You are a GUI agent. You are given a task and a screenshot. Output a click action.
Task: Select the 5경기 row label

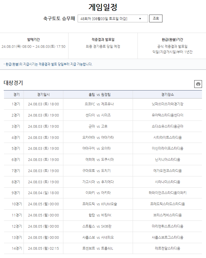coord(16,149)
